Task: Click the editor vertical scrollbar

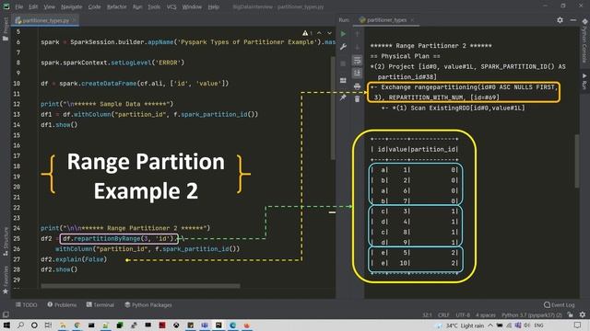Action: [x=333, y=108]
